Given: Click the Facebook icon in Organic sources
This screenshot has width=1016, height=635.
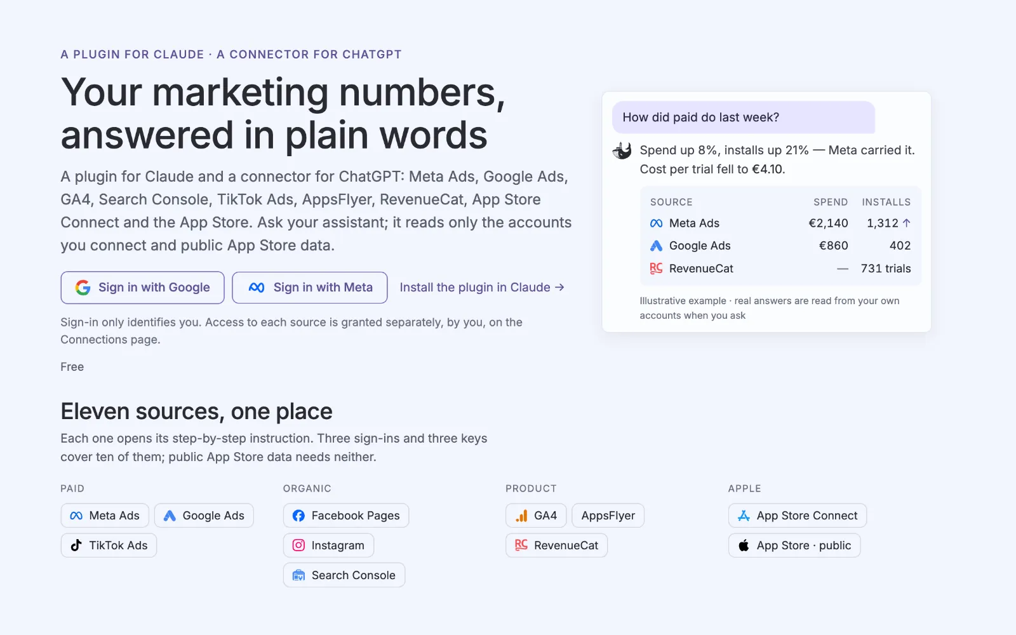Looking at the screenshot, I should (x=298, y=516).
